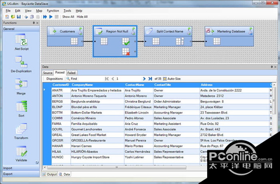Screen dimensions: 280x184
Task: Close the Data panel
Action: (x=275, y=67)
